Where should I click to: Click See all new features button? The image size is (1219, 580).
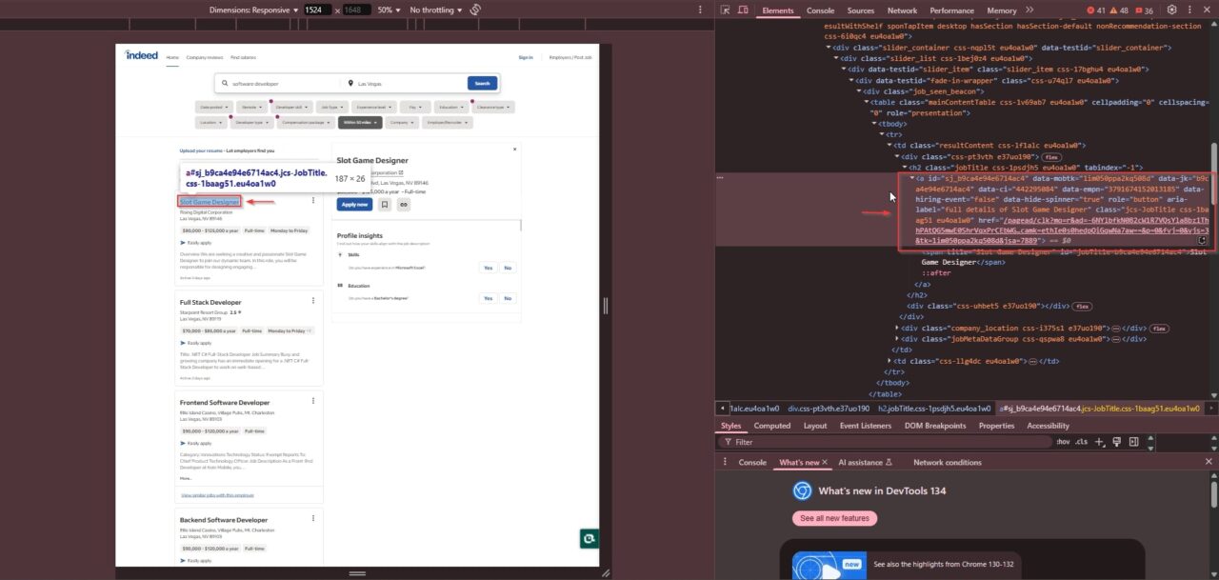(834, 518)
